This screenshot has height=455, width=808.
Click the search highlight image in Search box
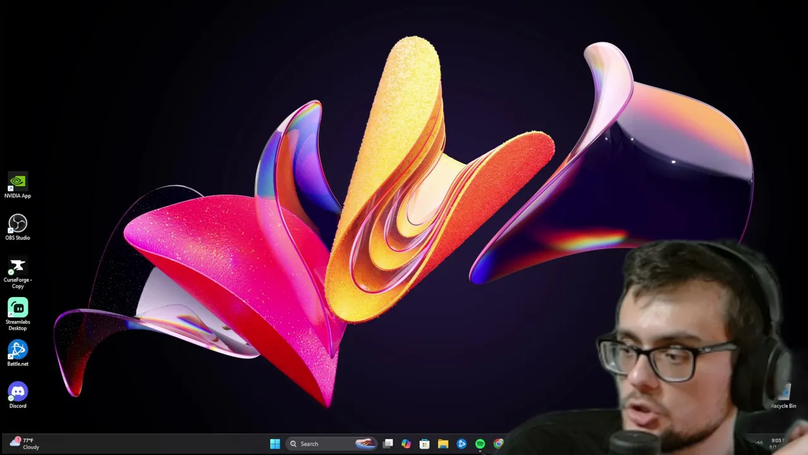click(x=365, y=444)
